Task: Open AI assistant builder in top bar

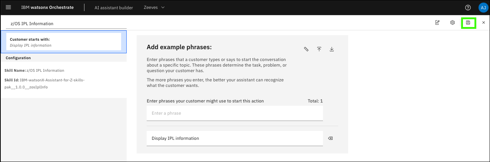Action: (114, 7)
